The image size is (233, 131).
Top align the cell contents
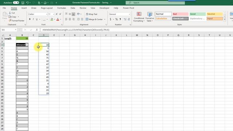coord(66,14)
